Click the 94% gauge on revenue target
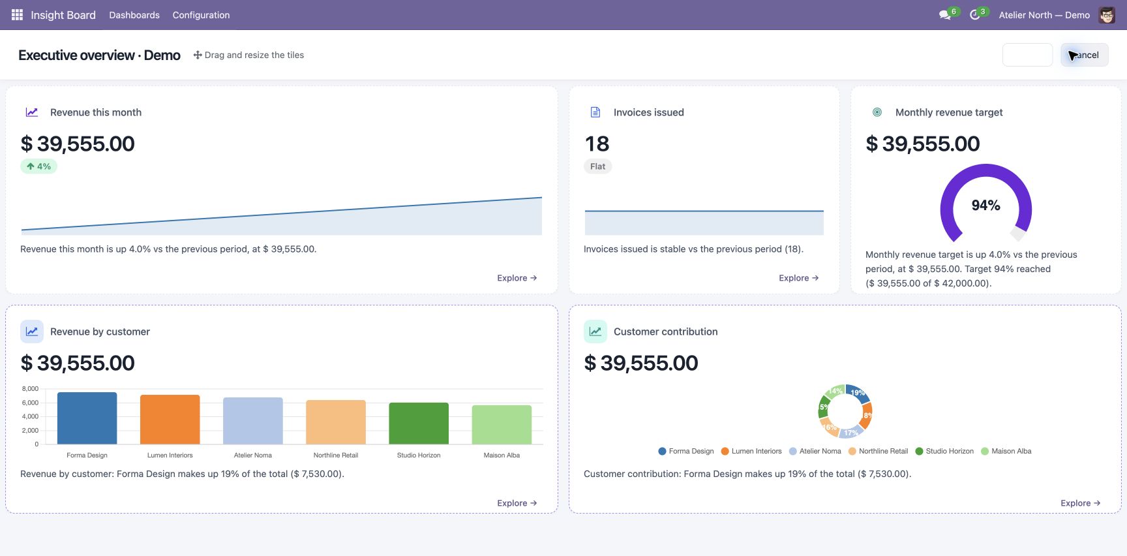 [x=986, y=204]
